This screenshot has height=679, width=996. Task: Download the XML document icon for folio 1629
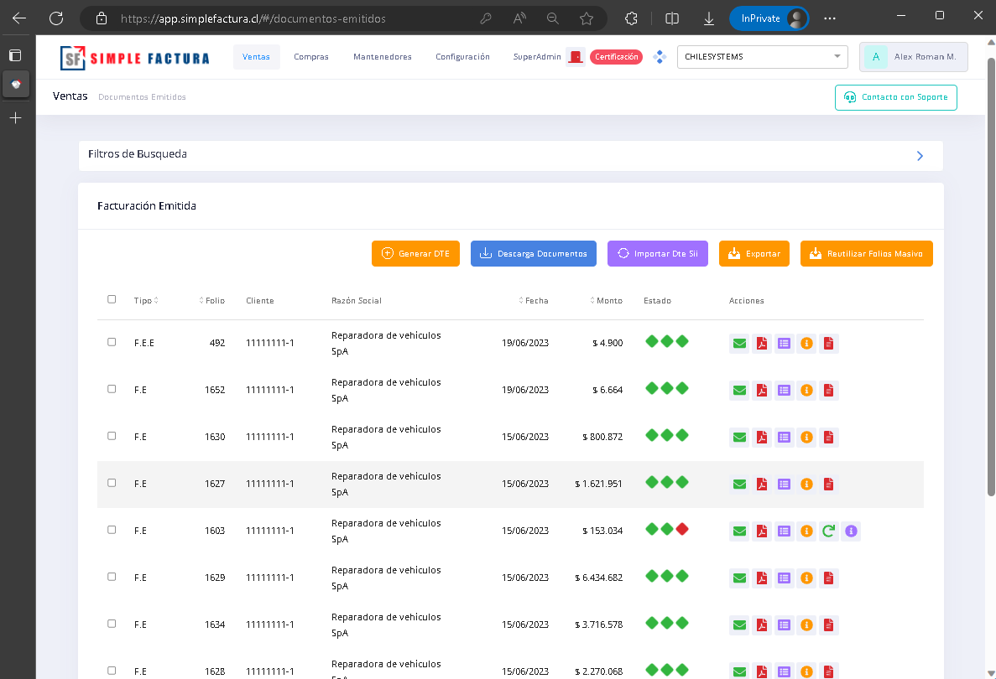click(828, 578)
